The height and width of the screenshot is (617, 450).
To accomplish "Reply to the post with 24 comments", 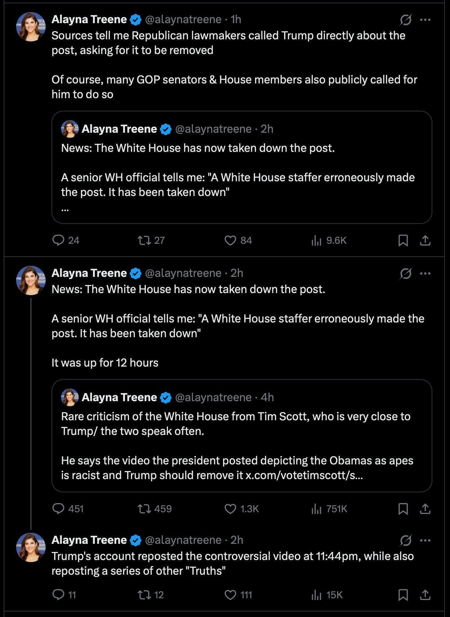I will click(58, 240).
